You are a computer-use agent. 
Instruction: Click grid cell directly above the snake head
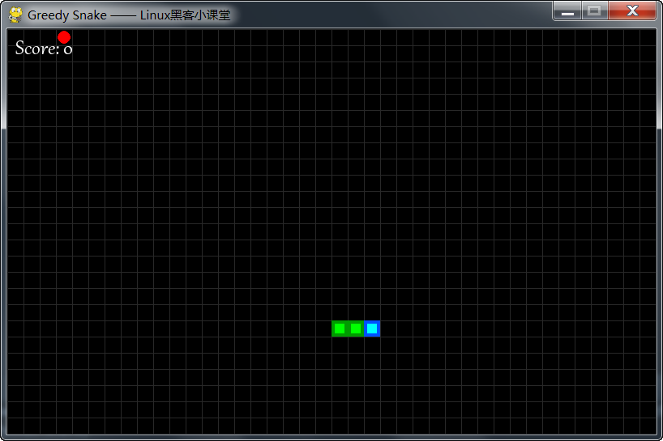[372, 312]
